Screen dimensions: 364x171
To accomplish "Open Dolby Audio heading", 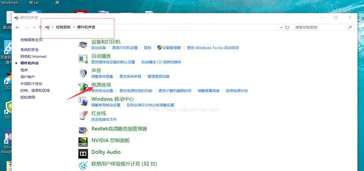I will pyautogui.click(x=106, y=152).
